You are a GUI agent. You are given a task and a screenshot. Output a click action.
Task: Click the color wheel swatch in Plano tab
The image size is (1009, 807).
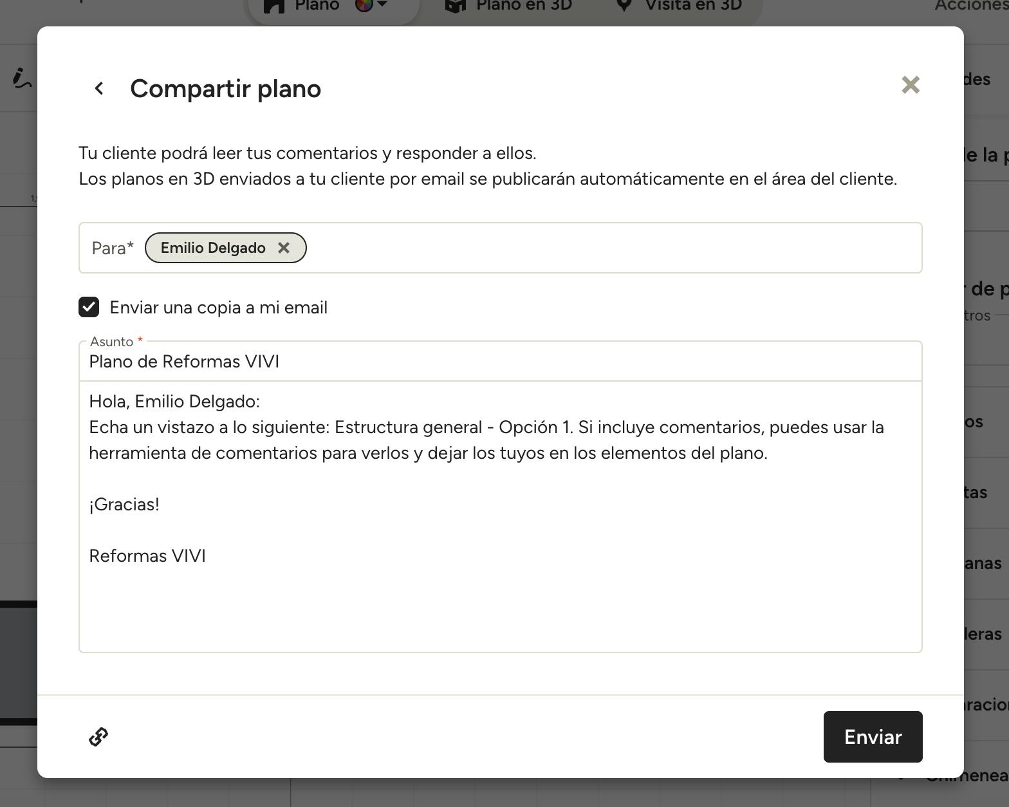tap(364, 5)
